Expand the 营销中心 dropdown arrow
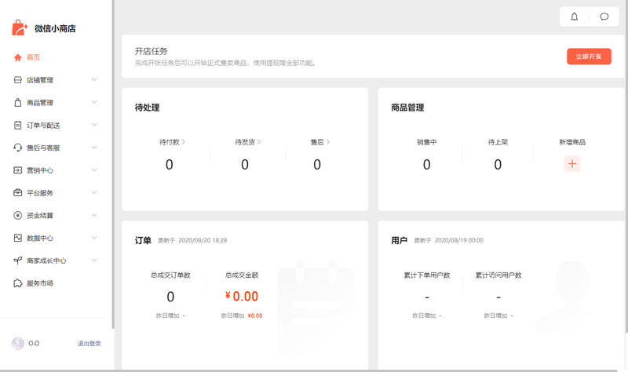 [x=94, y=170]
